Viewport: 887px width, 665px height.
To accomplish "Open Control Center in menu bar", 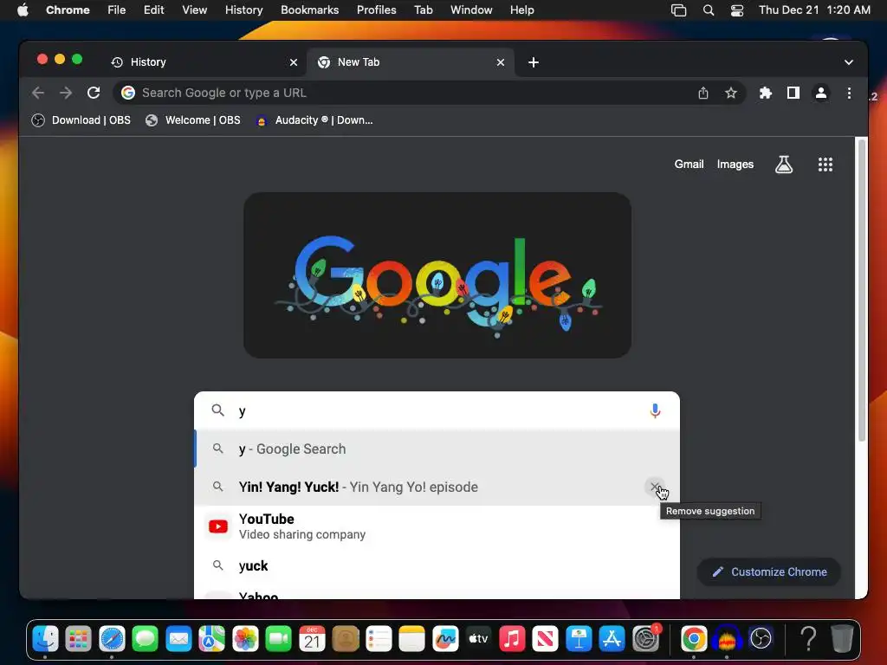I will click(x=736, y=10).
